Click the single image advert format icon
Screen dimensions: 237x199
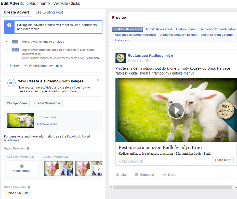click(15, 42)
